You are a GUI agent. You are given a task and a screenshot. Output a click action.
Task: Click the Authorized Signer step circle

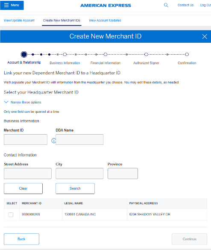pos(146,54)
